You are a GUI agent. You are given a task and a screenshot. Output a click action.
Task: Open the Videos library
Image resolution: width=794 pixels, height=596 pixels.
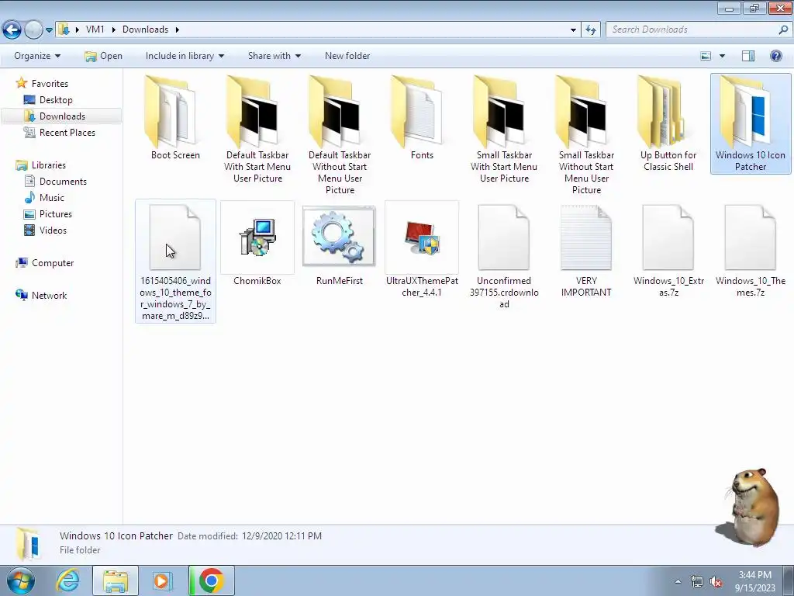[54, 230]
